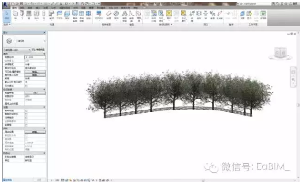303x184 pixels.
Task: Click Edit (编辑) for Graphic Display Options
Action: pyautogui.click(x=35, y=75)
